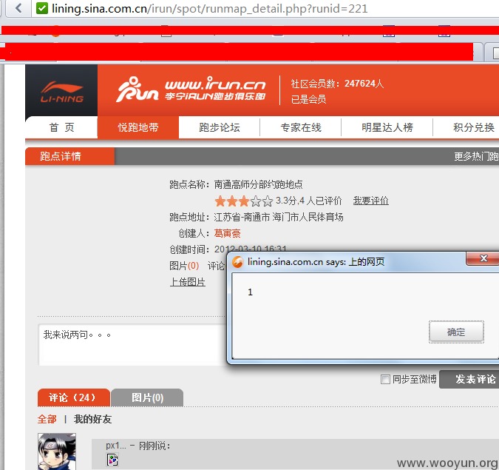Open the 跑步论坛 nav tab
The width and height of the screenshot is (499, 470).
tap(220, 127)
